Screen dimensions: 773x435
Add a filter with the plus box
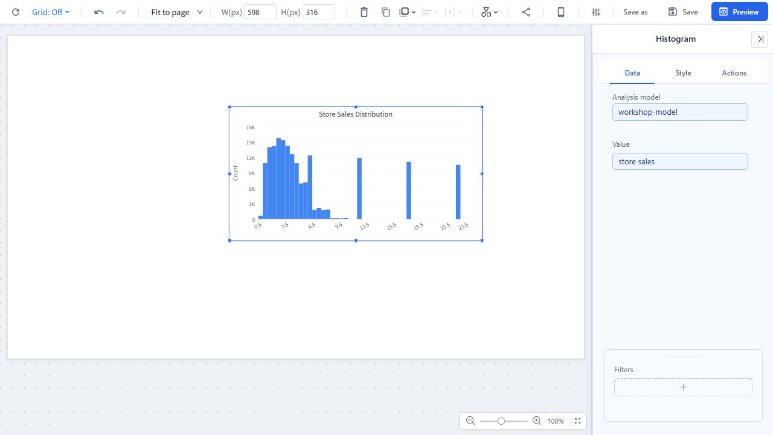[683, 387]
